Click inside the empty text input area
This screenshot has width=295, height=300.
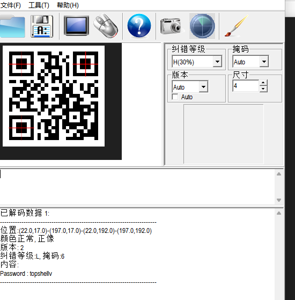tap(137, 187)
